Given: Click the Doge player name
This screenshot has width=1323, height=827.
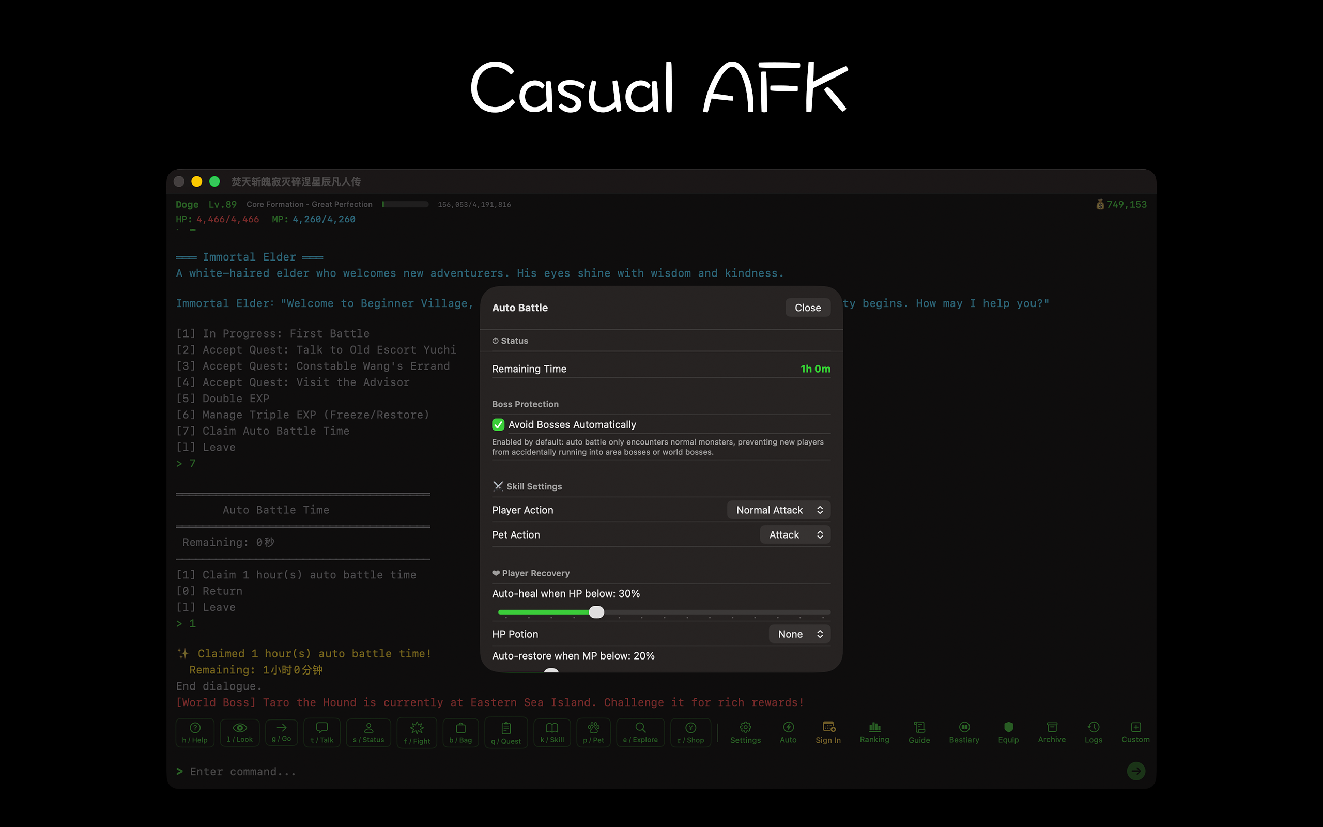Looking at the screenshot, I should 187,204.
